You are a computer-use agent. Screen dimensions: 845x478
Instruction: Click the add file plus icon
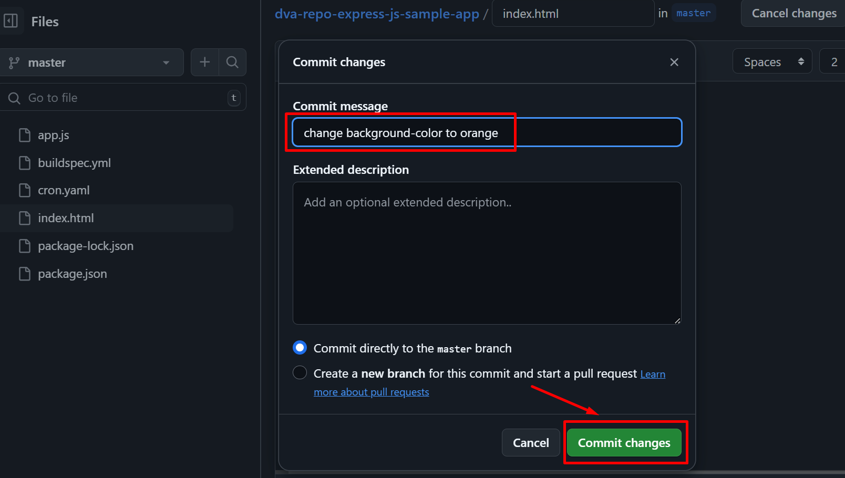(205, 62)
